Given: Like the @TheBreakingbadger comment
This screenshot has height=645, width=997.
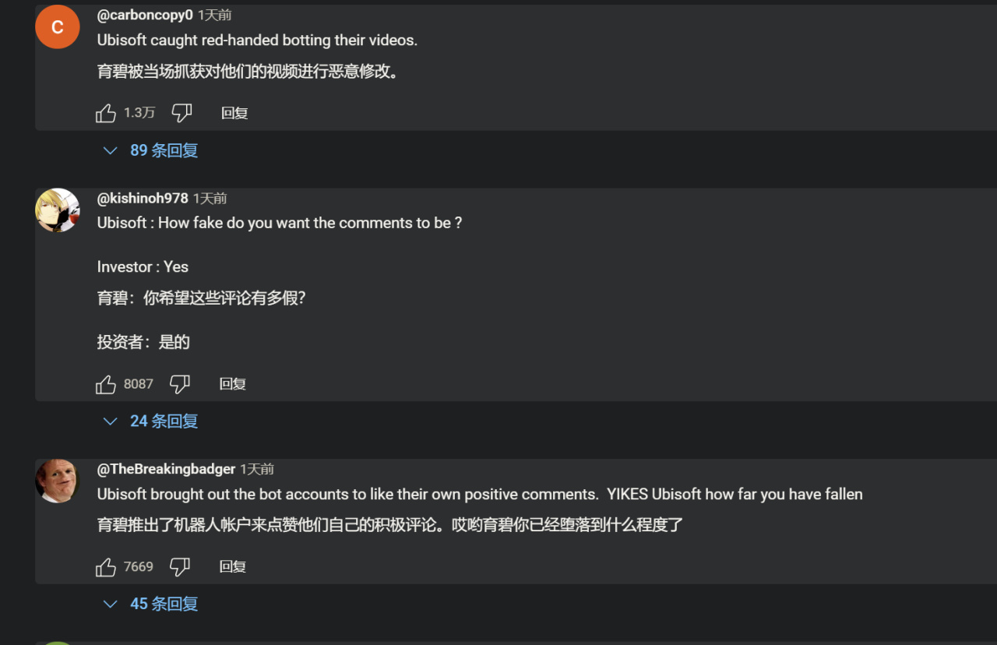Looking at the screenshot, I should pyautogui.click(x=106, y=567).
